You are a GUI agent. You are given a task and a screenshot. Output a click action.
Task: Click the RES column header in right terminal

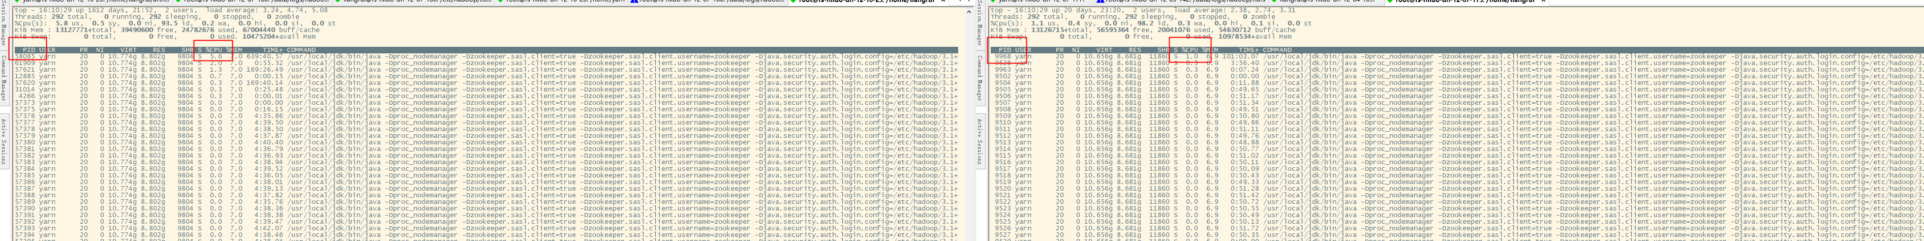point(1135,50)
